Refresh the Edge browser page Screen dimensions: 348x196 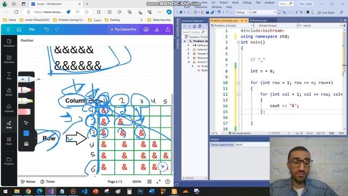[x=16, y=12]
